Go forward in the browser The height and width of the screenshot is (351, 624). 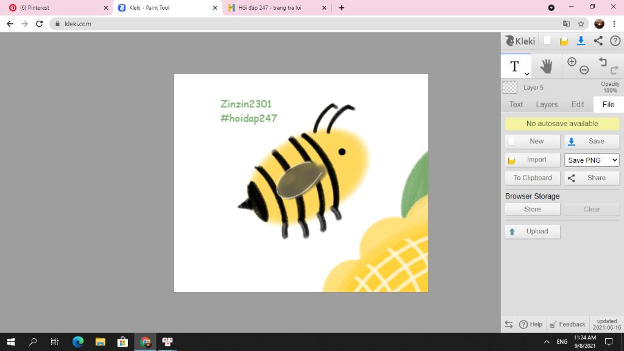click(x=24, y=24)
